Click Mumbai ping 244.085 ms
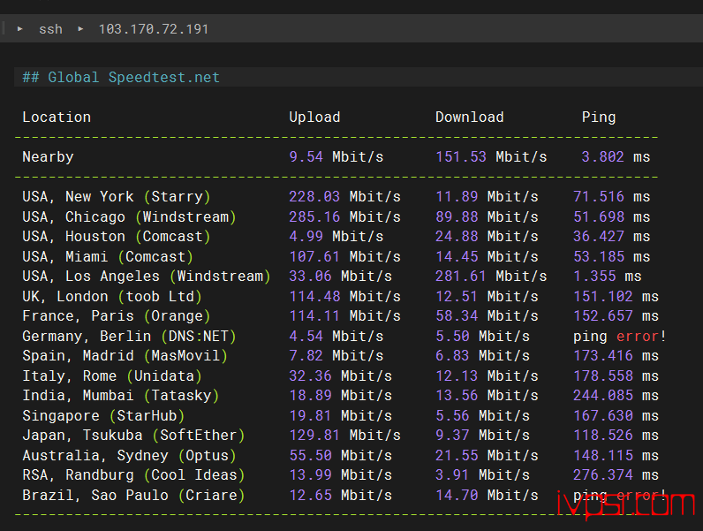 (616, 396)
